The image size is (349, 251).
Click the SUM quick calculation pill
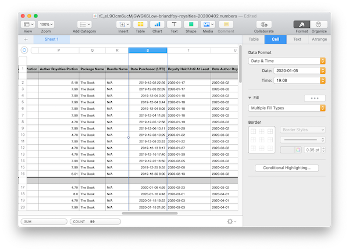coord(44,221)
